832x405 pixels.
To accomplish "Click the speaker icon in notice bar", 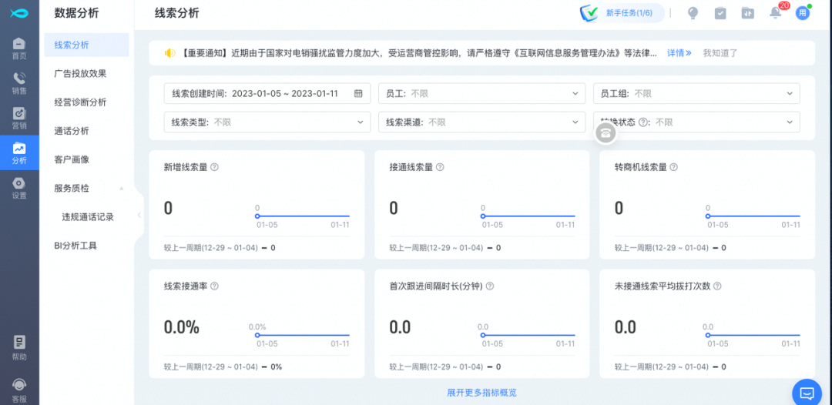I will pyautogui.click(x=169, y=53).
